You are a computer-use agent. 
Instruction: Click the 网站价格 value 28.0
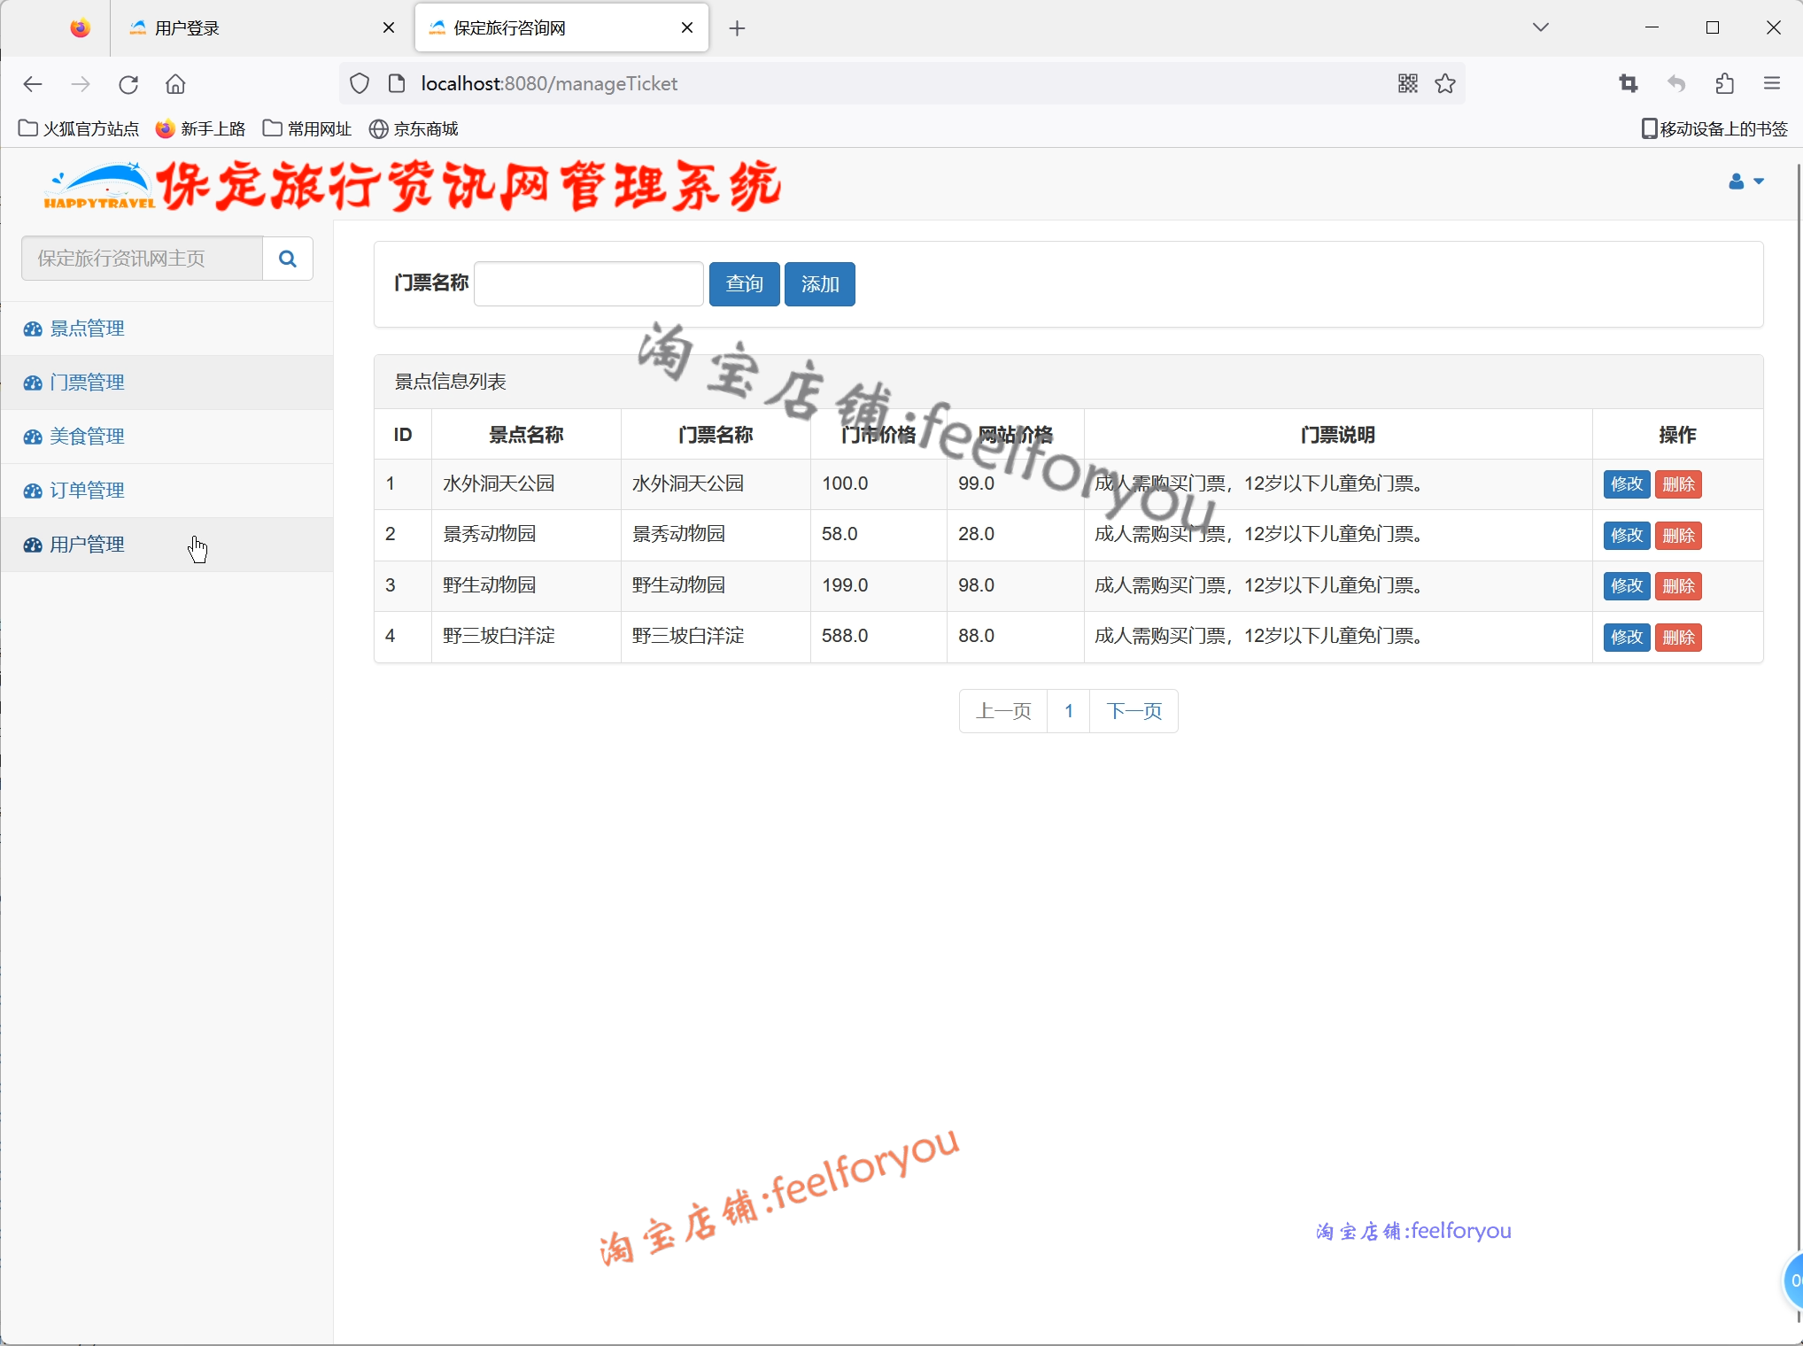click(976, 534)
